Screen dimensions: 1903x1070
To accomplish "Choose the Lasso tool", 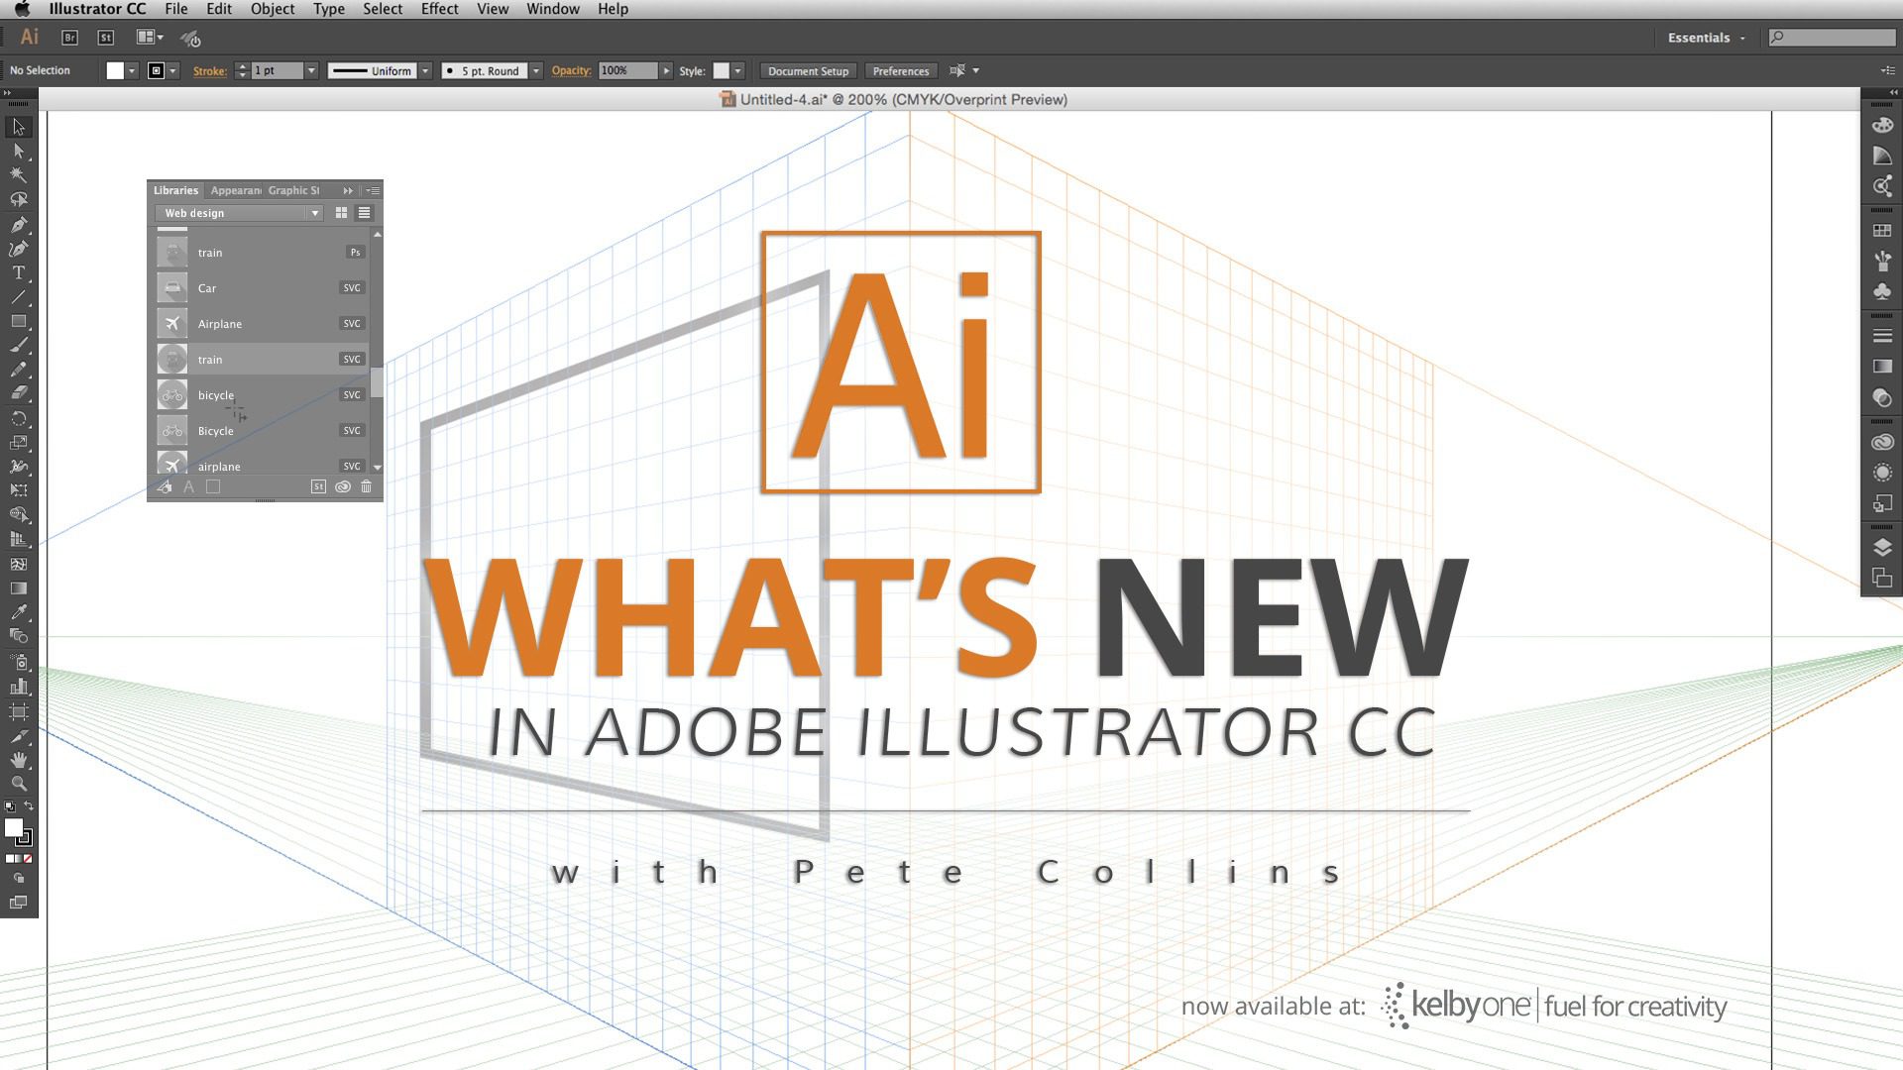I will [x=18, y=199].
